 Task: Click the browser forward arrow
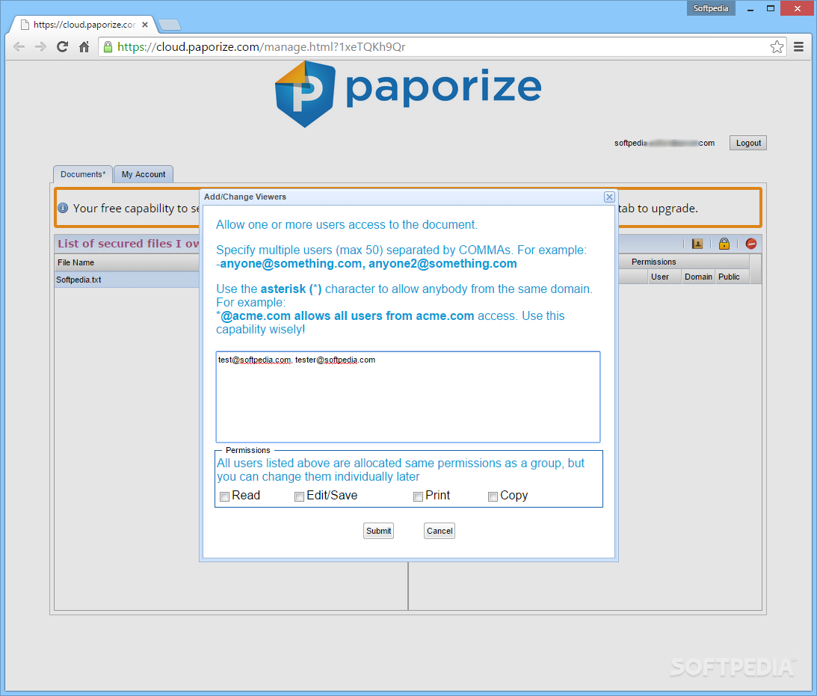point(40,47)
